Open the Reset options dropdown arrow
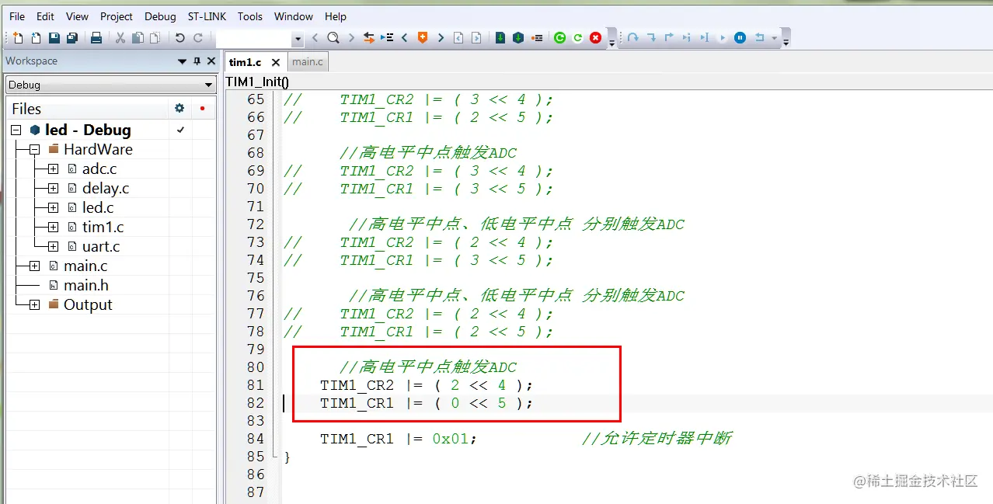Viewport: 993px width, 504px height. coord(775,37)
